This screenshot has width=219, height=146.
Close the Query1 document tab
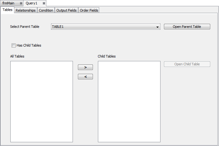click(44, 3)
